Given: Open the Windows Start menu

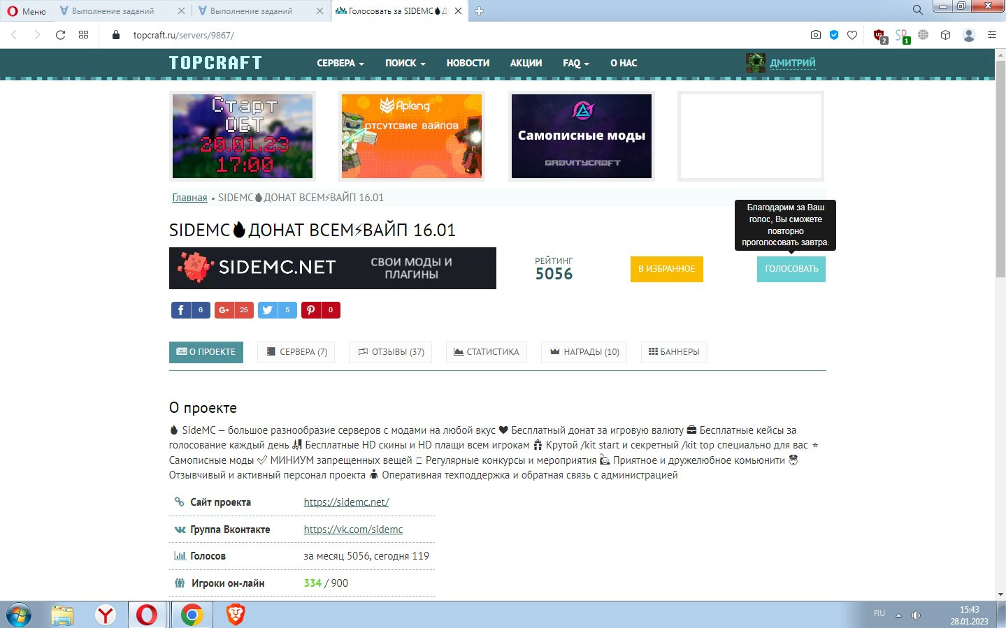Looking at the screenshot, I should 19,615.
